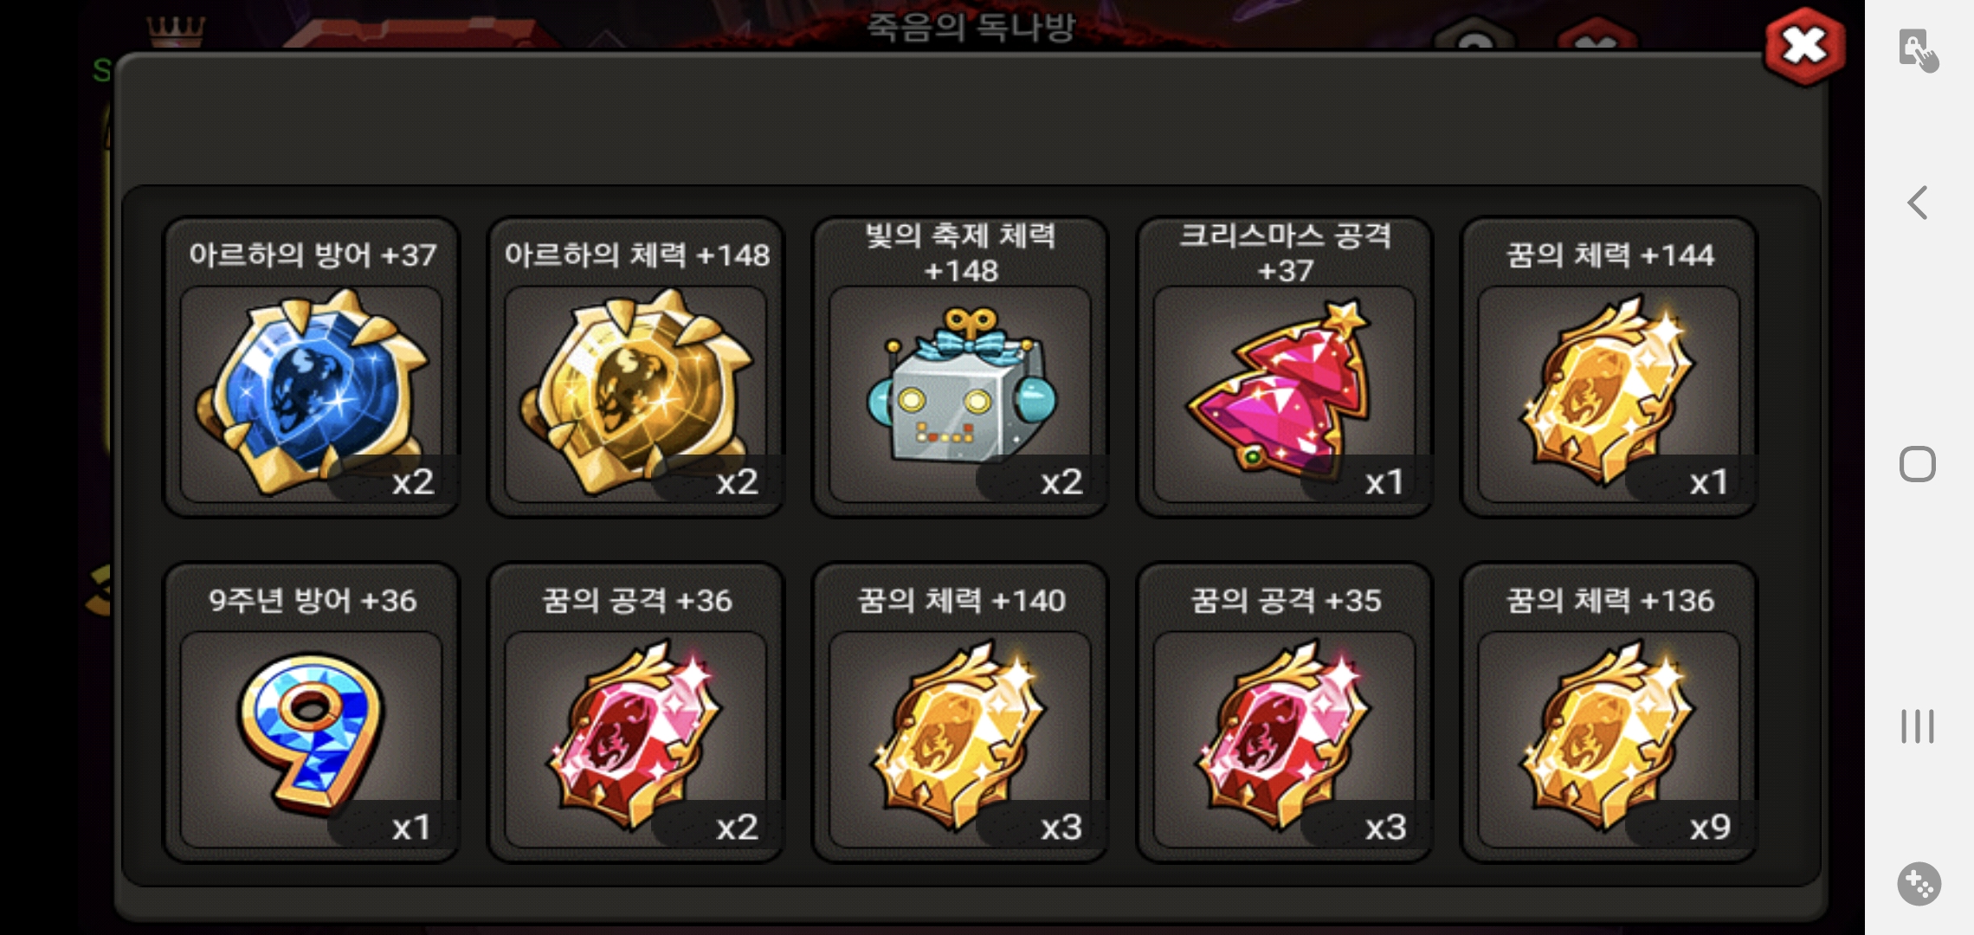Choose the 꿈의 체력 +140 gold gem
This screenshot has width=1974, height=935.
click(960, 739)
